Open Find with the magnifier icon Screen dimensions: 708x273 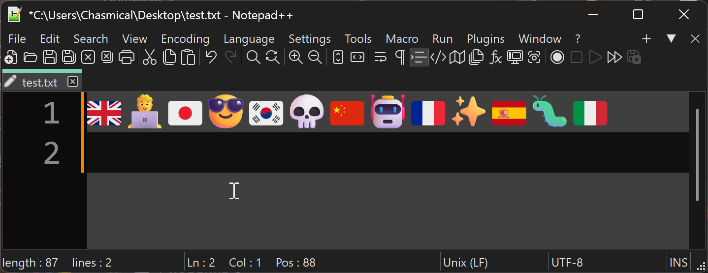coord(253,58)
